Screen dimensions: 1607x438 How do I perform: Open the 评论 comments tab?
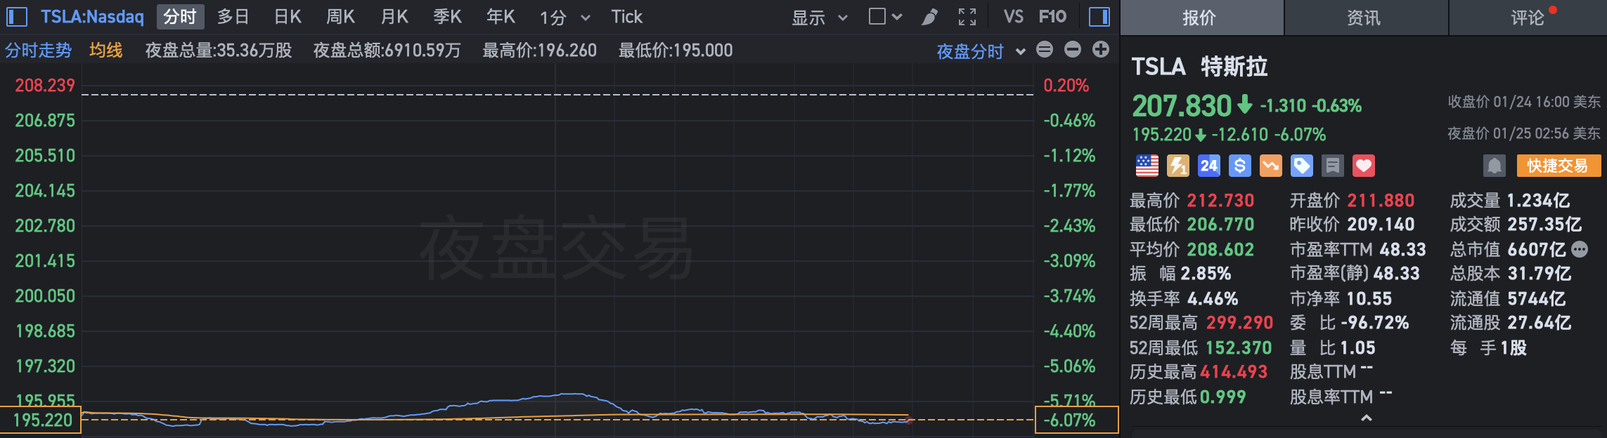[1528, 18]
